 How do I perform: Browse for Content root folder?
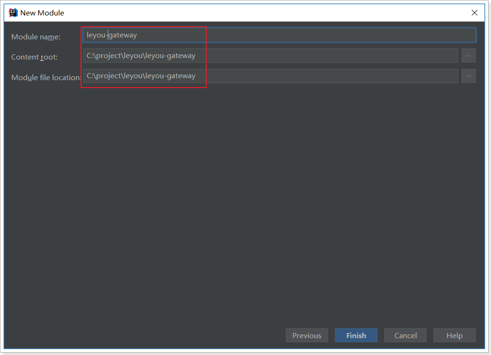click(469, 56)
